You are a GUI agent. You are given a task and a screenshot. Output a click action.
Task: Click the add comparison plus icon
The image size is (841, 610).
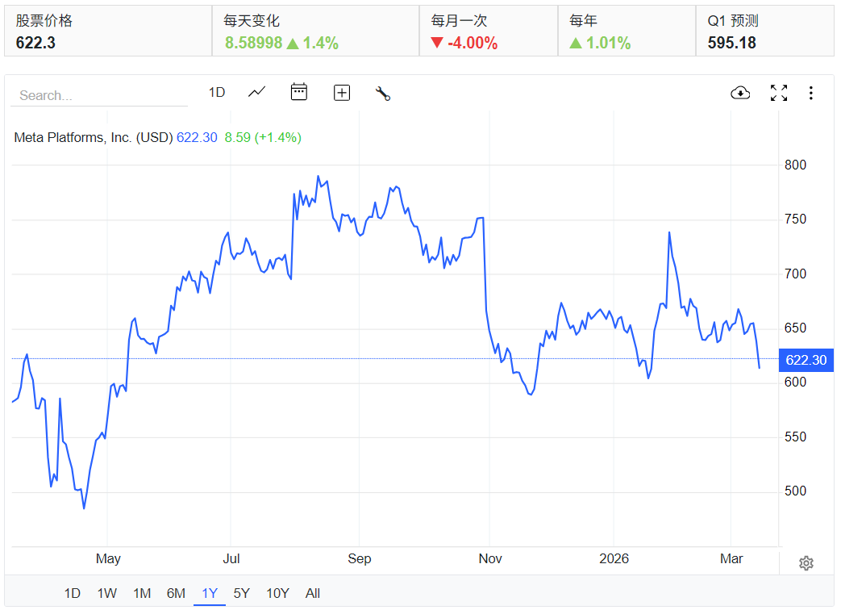pyautogui.click(x=342, y=93)
